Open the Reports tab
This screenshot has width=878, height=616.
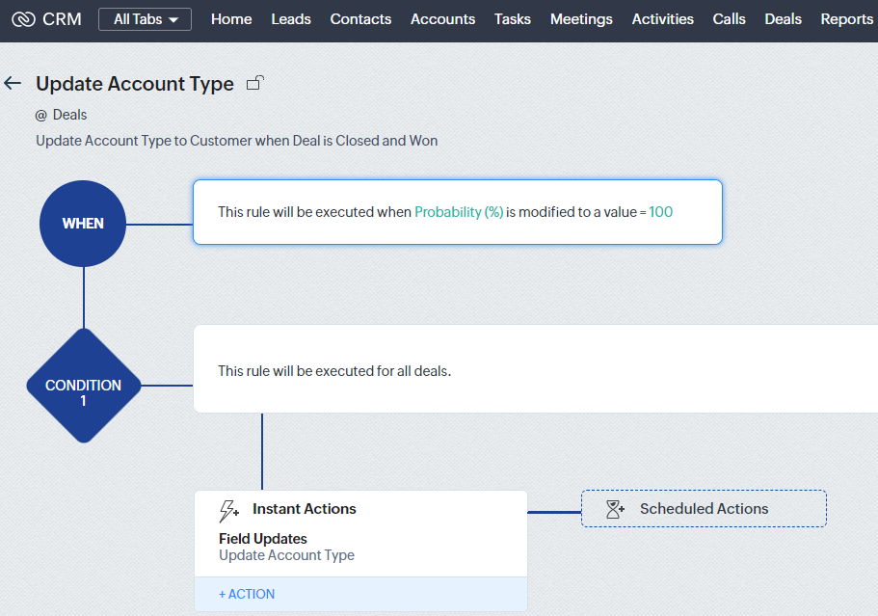[846, 19]
